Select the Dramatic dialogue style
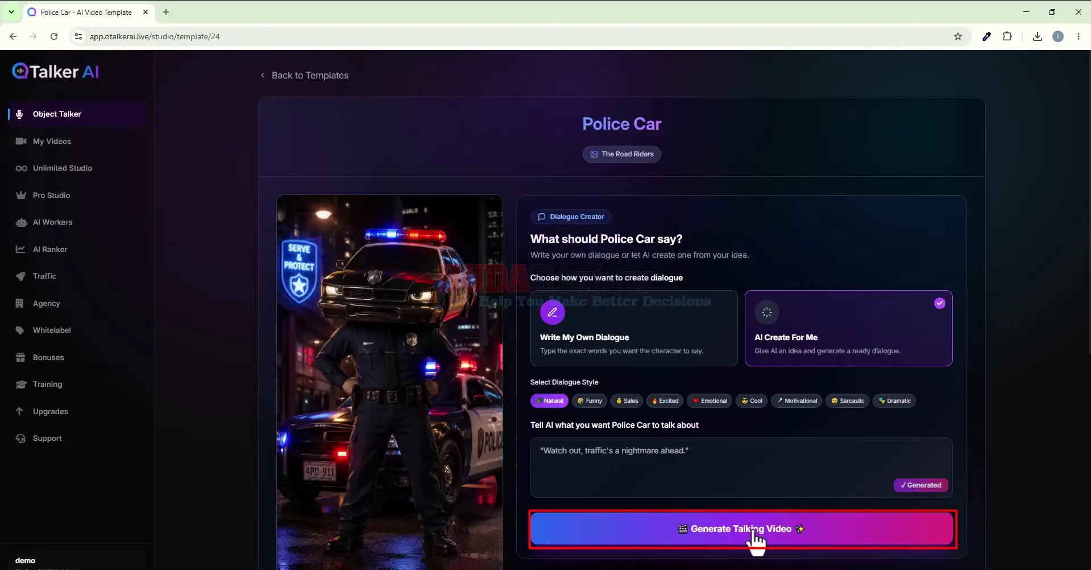The width and height of the screenshot is (1091, 570). coord(894,401)
